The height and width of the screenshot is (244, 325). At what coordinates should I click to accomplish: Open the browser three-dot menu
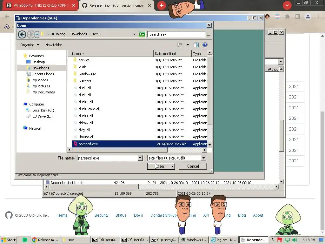tap(318, 17)
